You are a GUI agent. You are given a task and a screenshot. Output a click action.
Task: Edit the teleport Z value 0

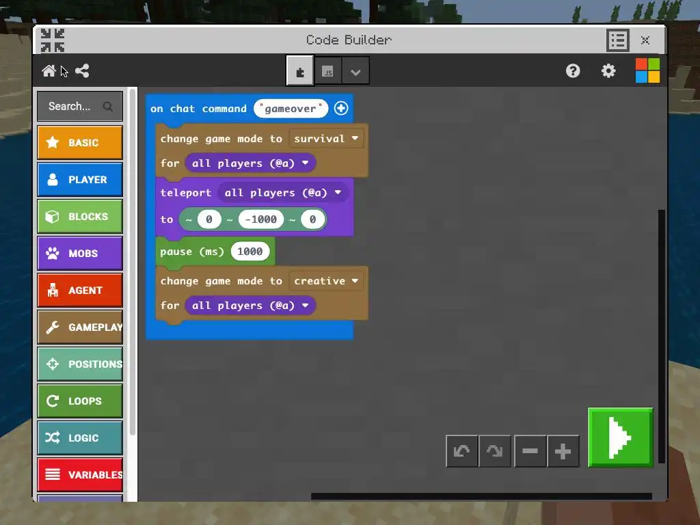[312, 219]
